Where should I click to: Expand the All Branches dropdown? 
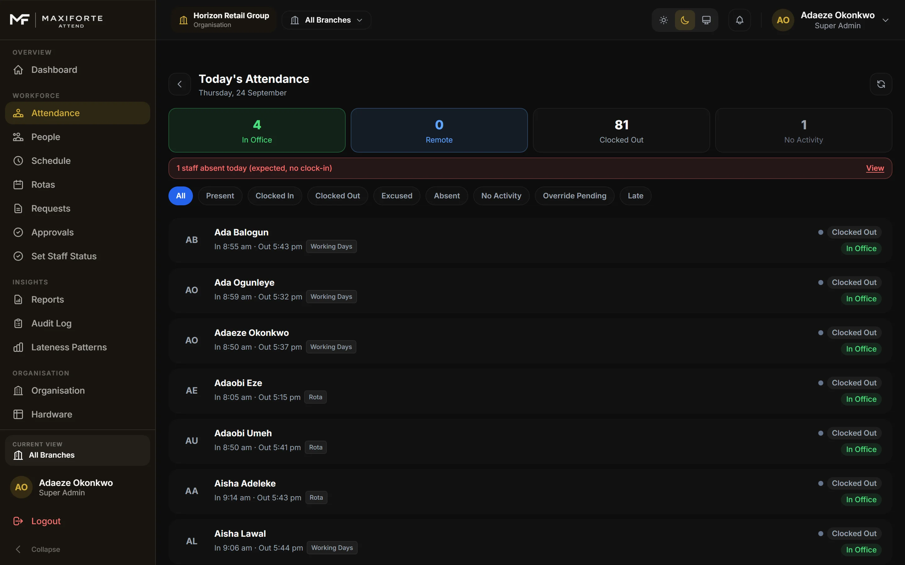click(x=326, y=20)
